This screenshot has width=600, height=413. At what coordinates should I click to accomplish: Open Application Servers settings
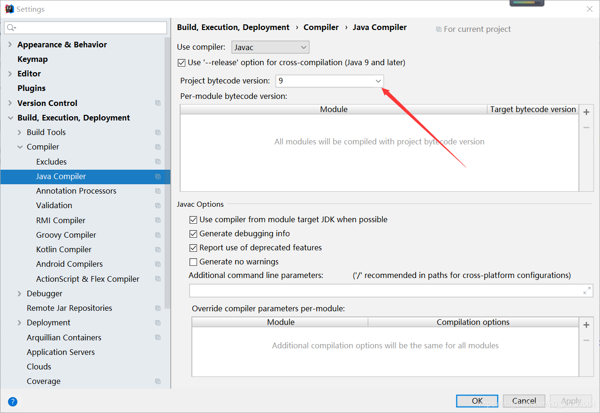click(x=61, y=352)
